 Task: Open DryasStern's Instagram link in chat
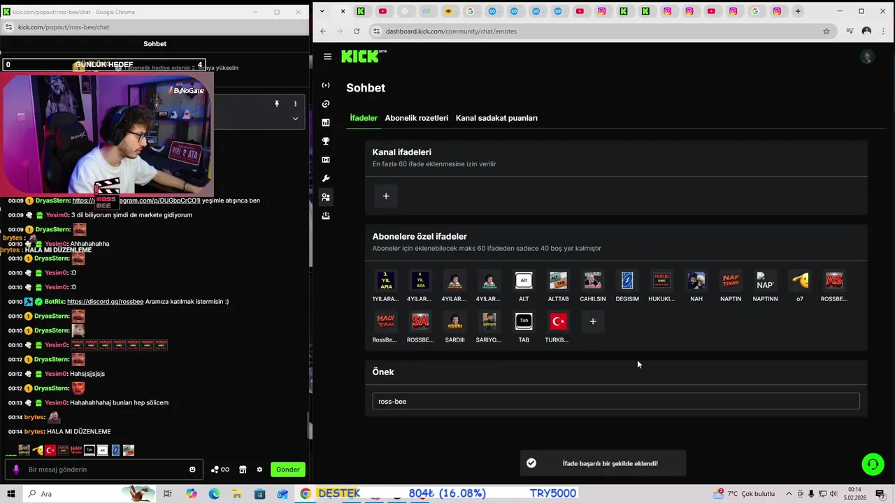point(136,201)
